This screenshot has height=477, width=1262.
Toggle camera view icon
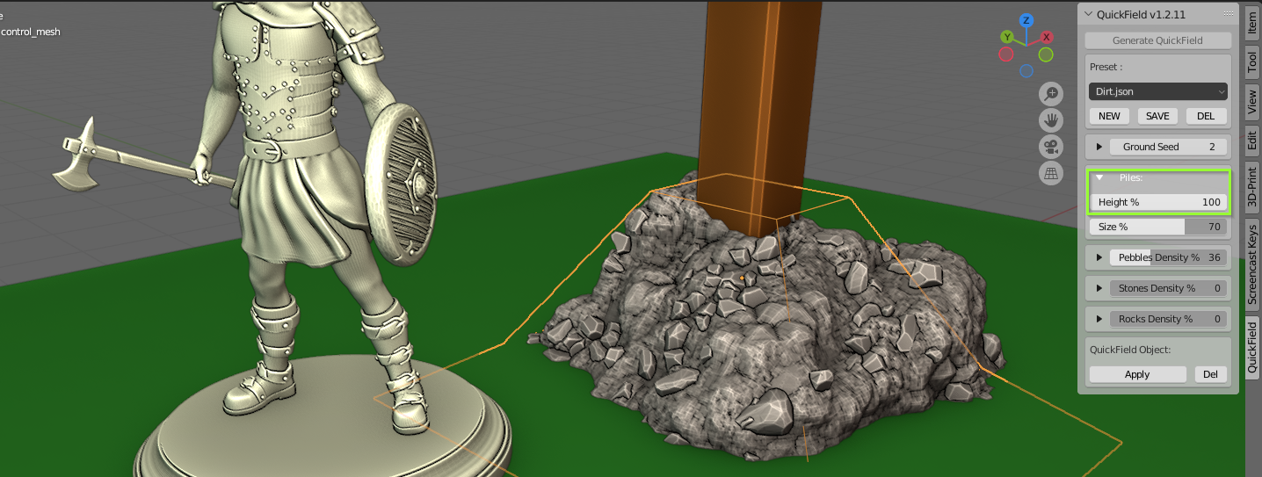point(1051,147)
